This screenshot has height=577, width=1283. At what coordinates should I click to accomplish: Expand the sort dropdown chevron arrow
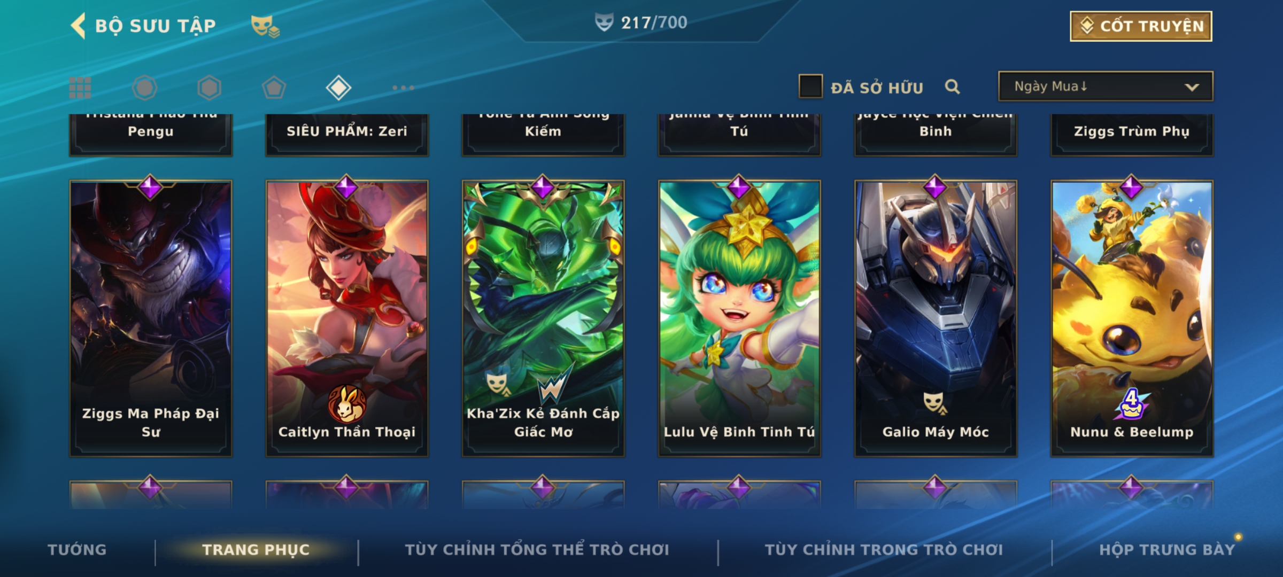1192,87
